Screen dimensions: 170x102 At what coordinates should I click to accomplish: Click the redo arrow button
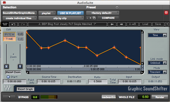pyautogui.click(x=23, y=24)
